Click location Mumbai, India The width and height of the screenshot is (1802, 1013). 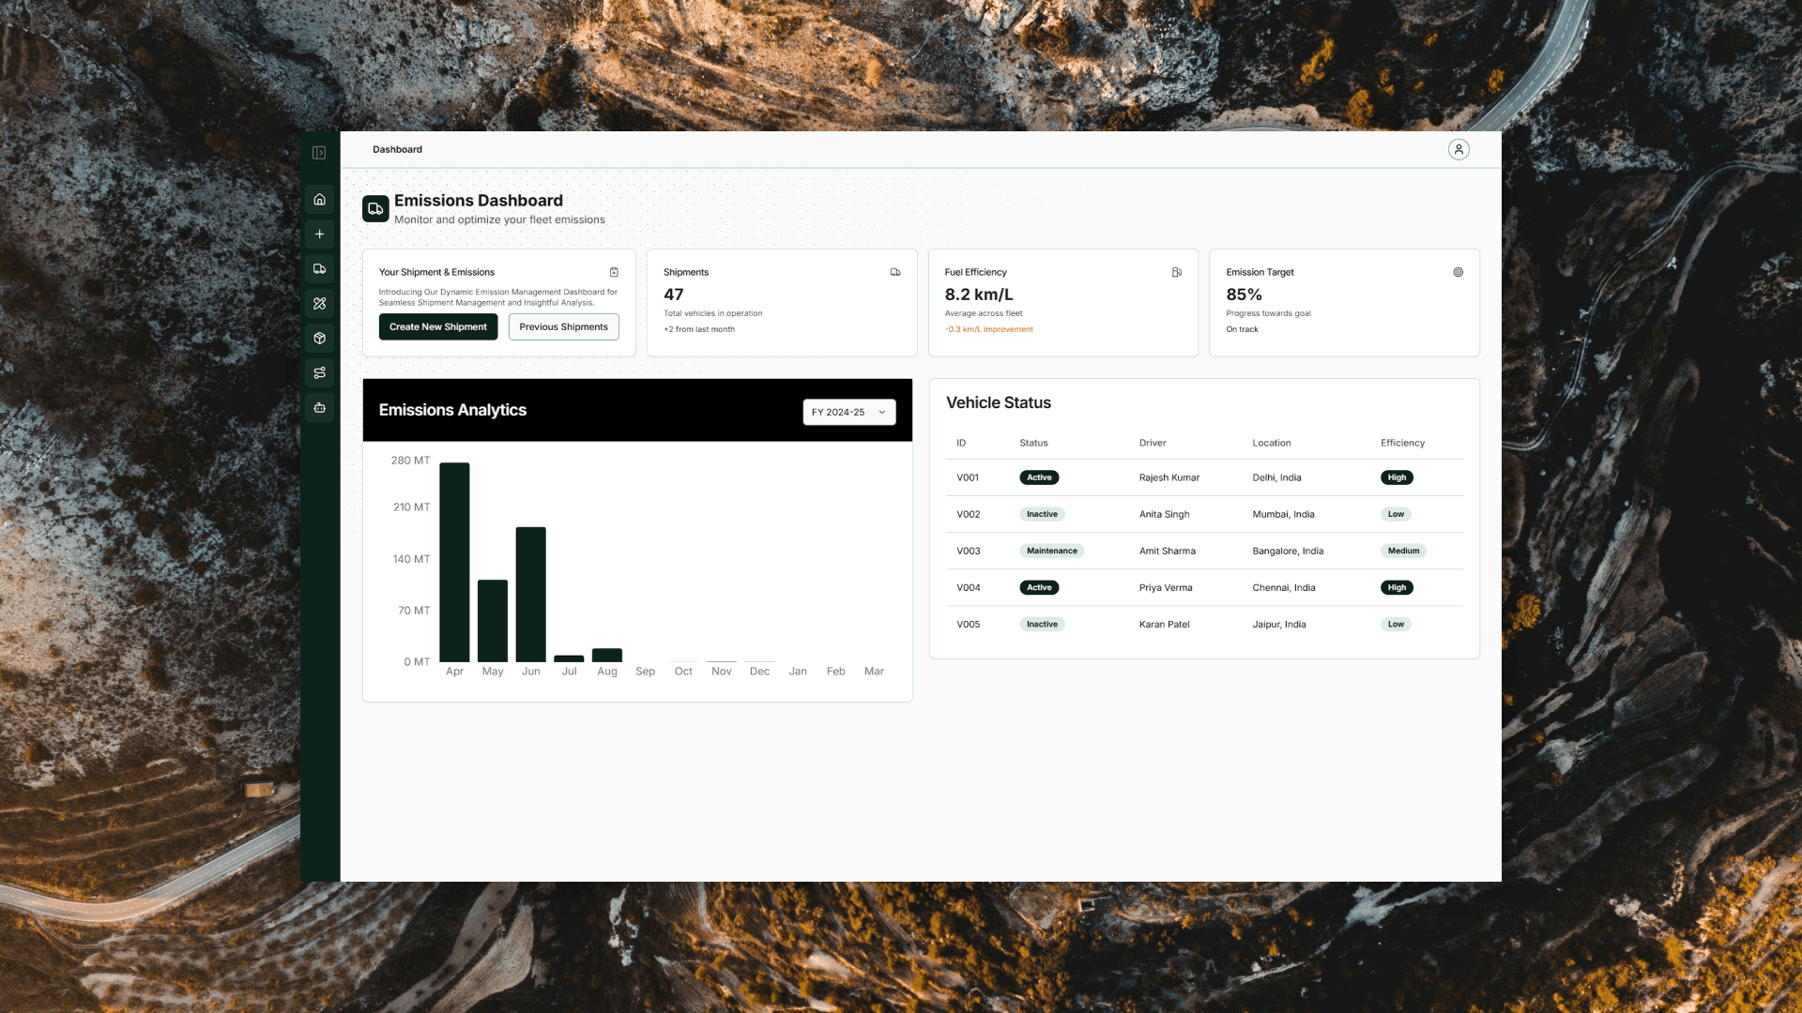[x=1283, y=514]
